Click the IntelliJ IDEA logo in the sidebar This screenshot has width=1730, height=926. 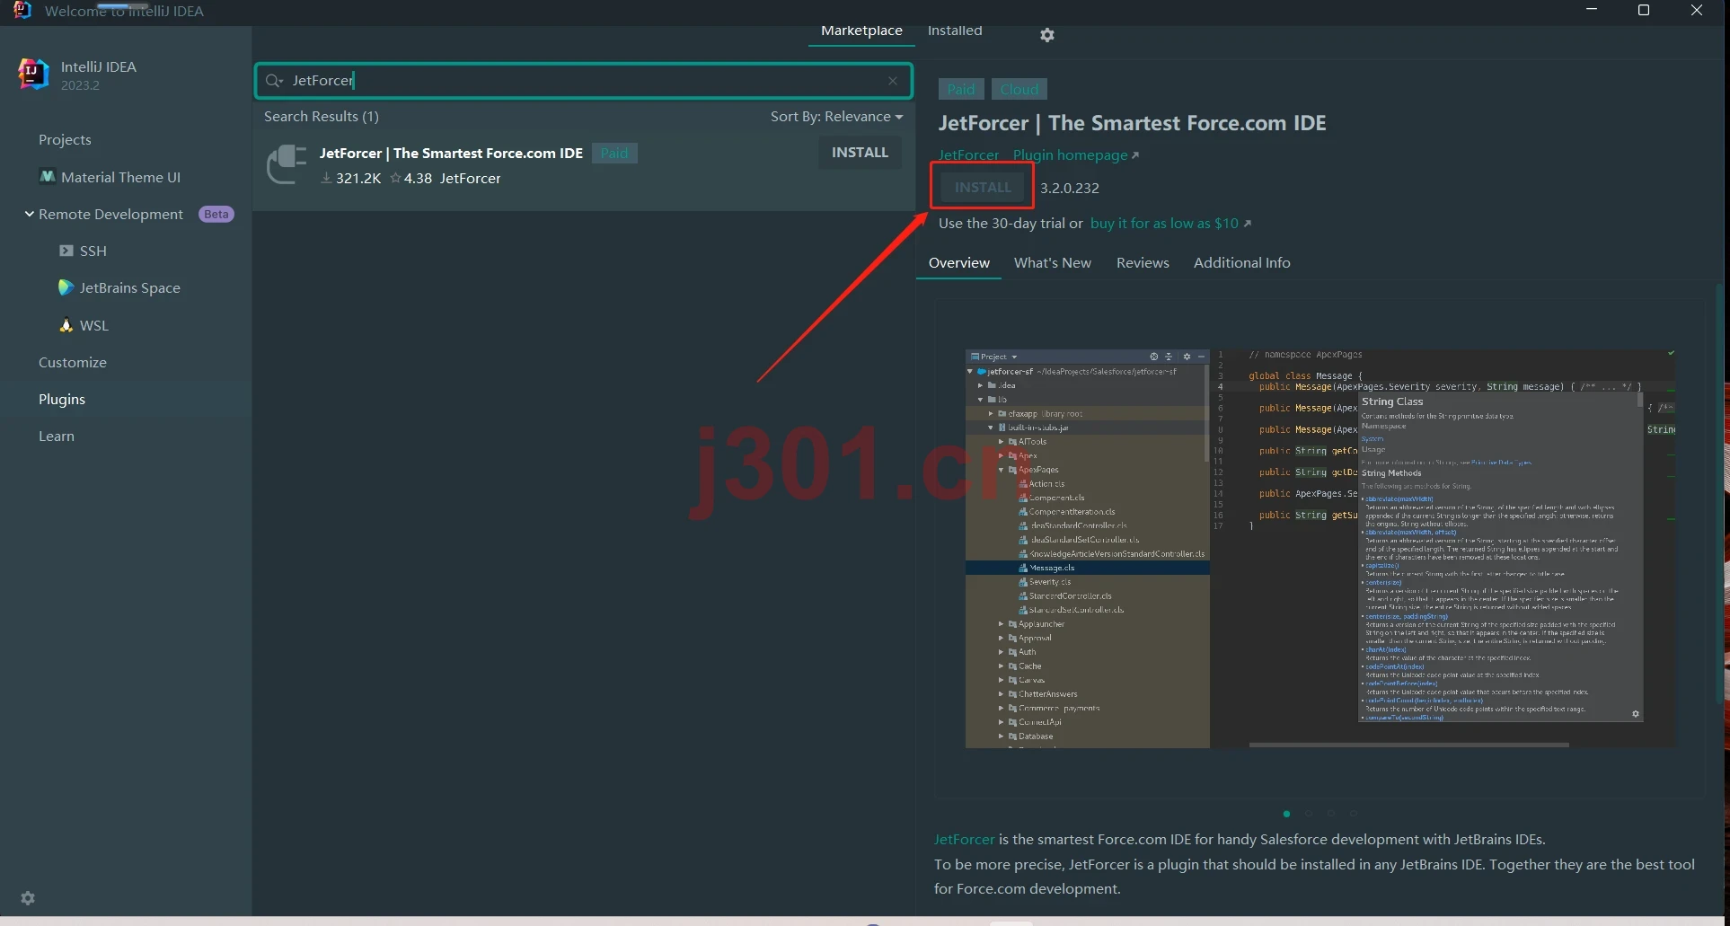pyautogui.click(x=33, y=74)
